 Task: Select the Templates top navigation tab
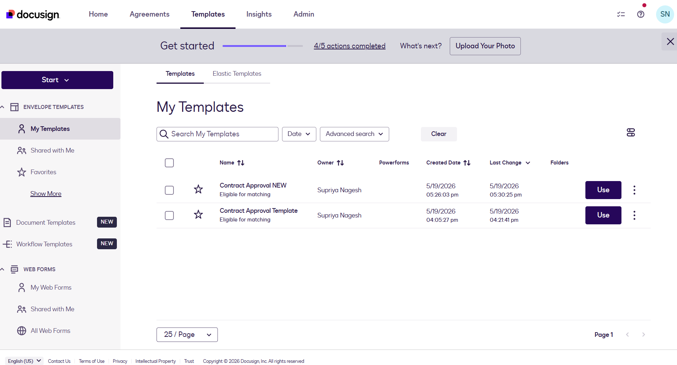click(208, 14)
